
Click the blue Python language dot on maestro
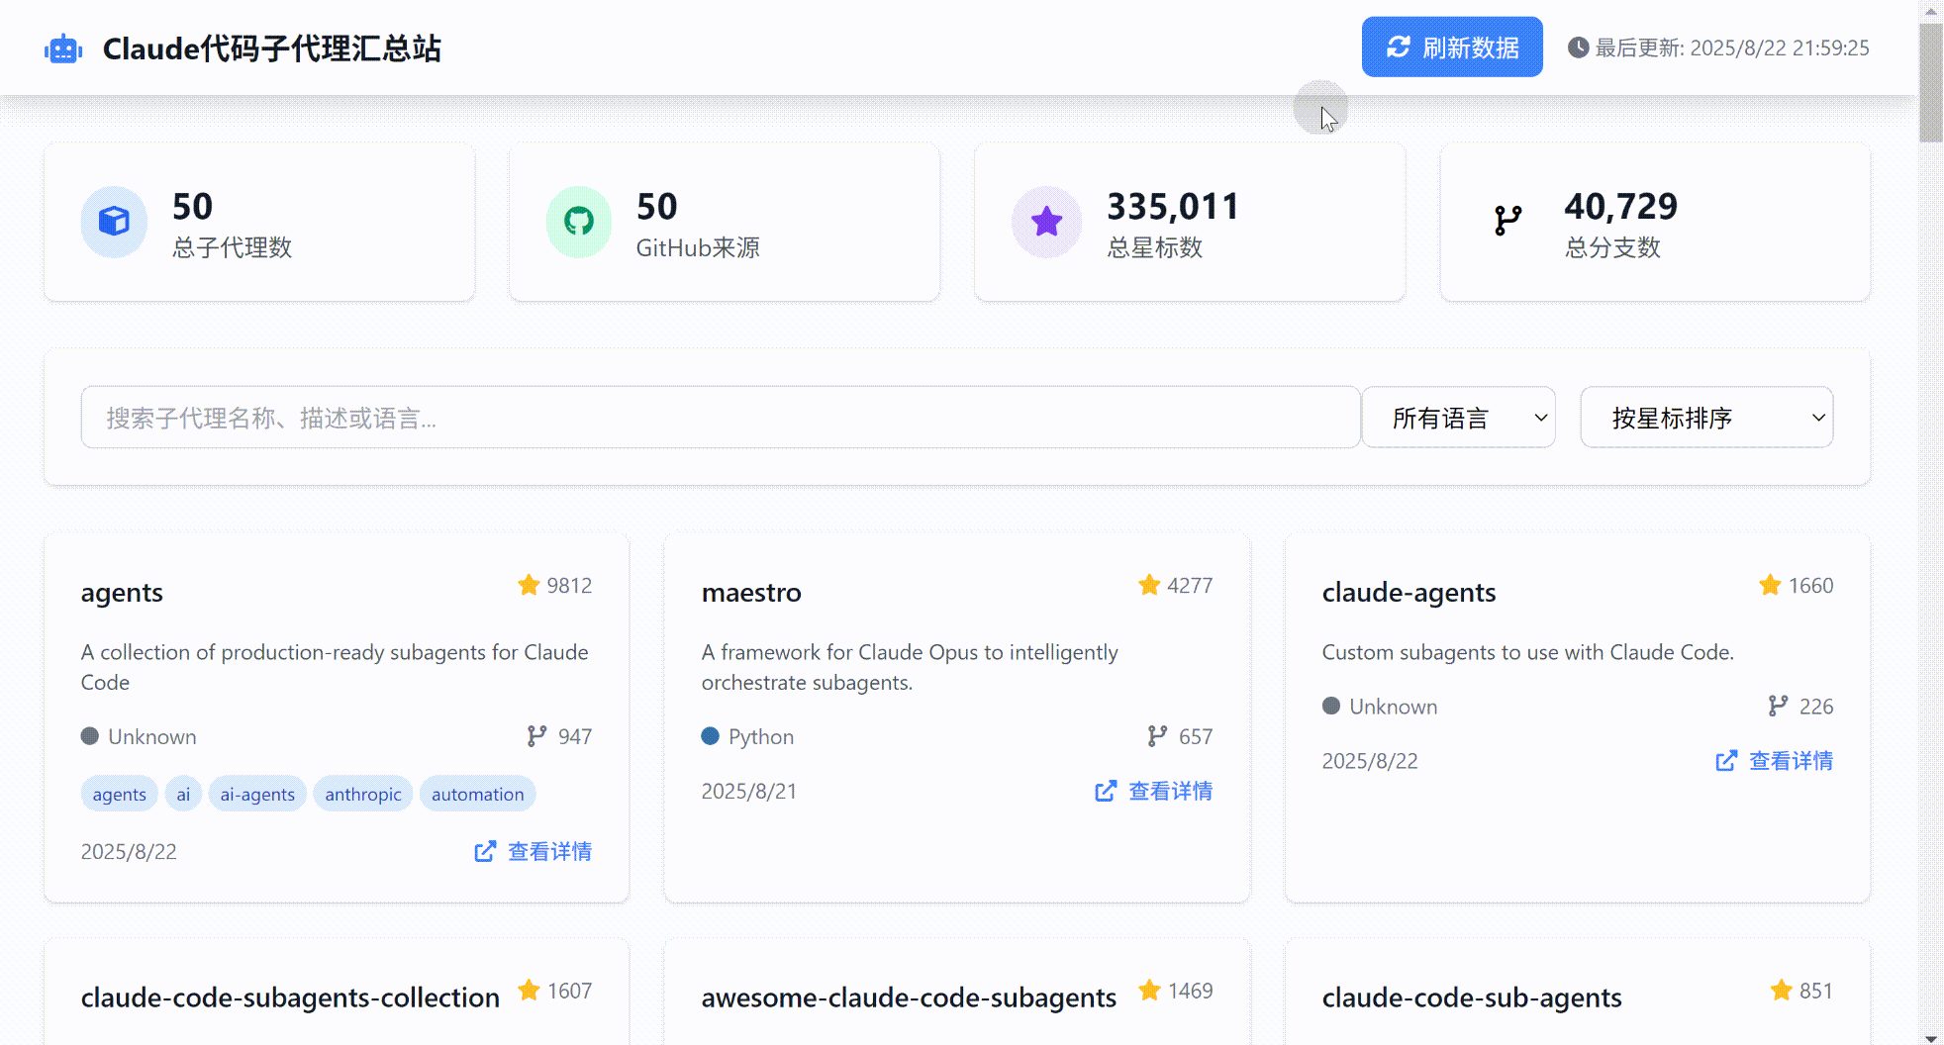pos(710,736)
